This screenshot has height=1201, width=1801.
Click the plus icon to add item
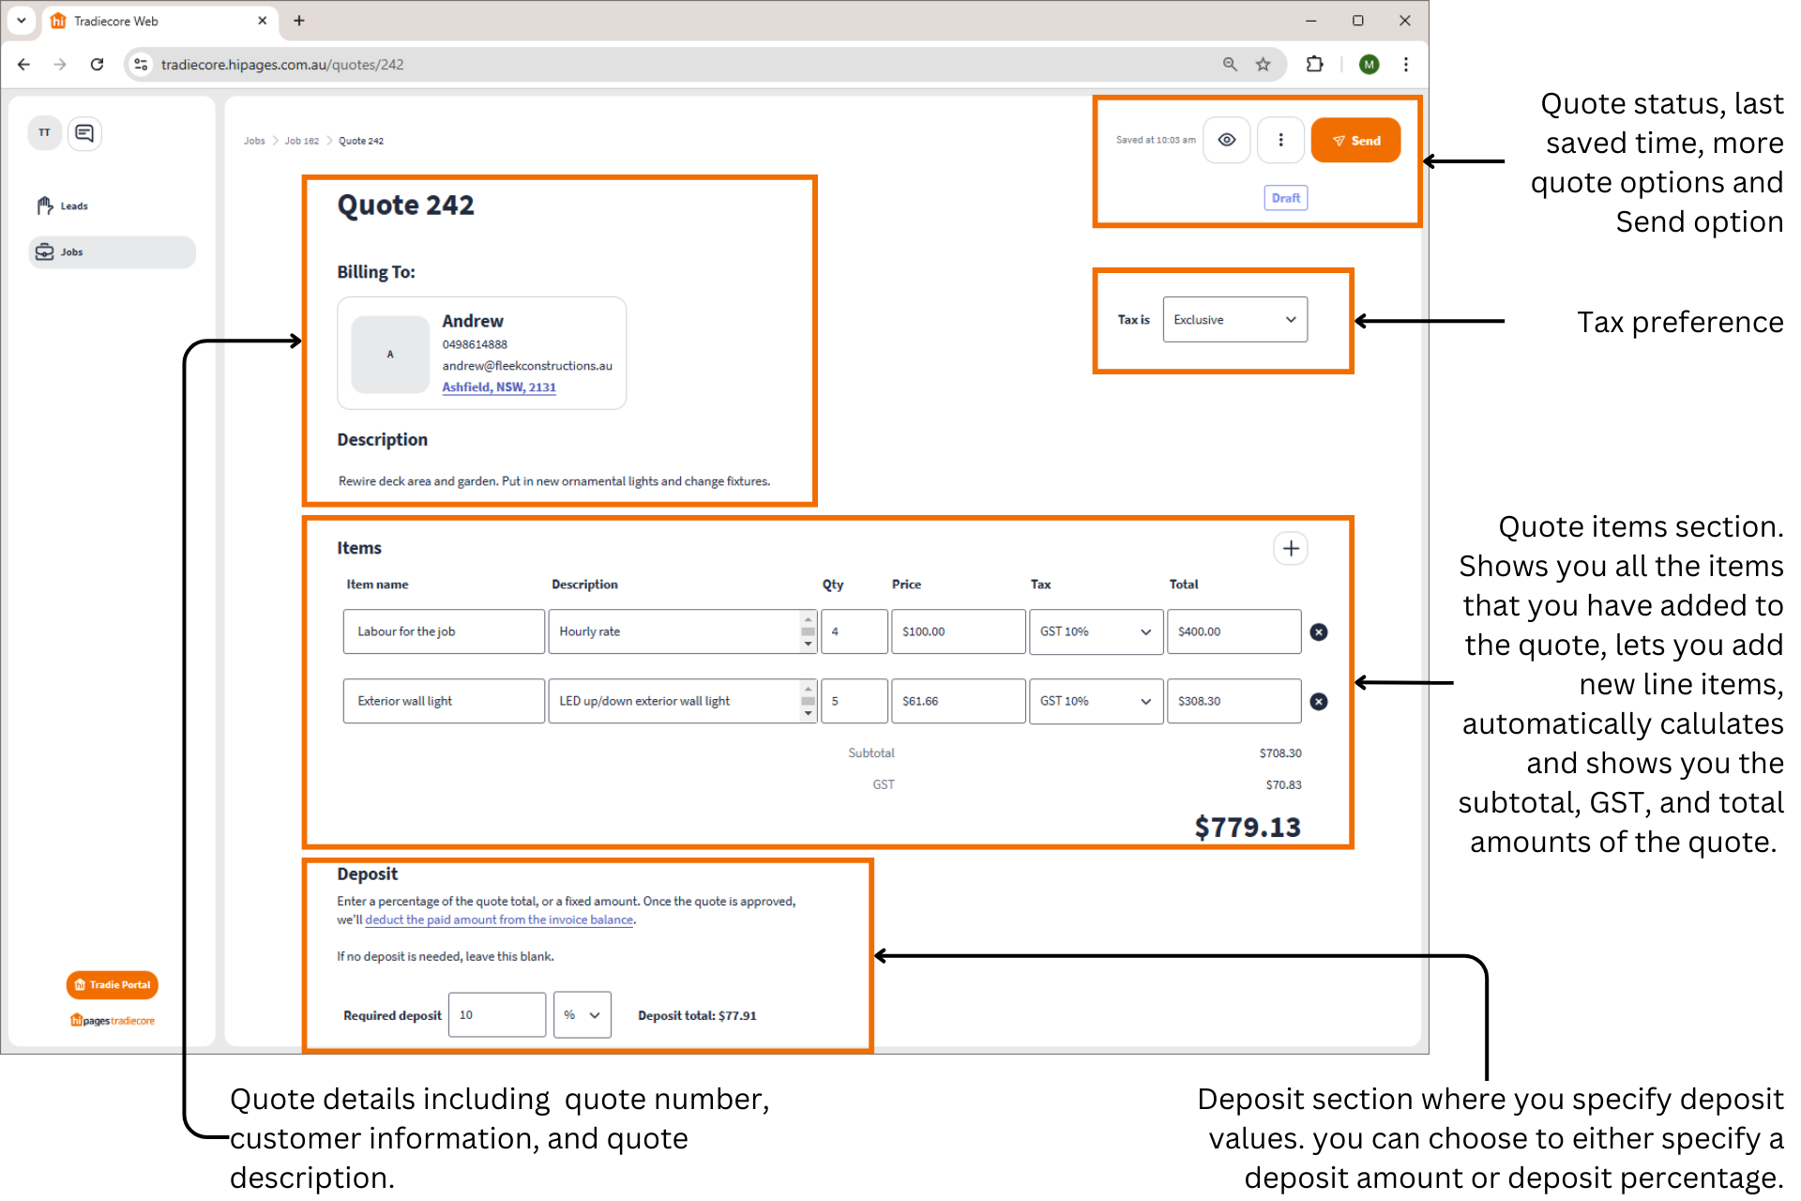pos(1291,549)
